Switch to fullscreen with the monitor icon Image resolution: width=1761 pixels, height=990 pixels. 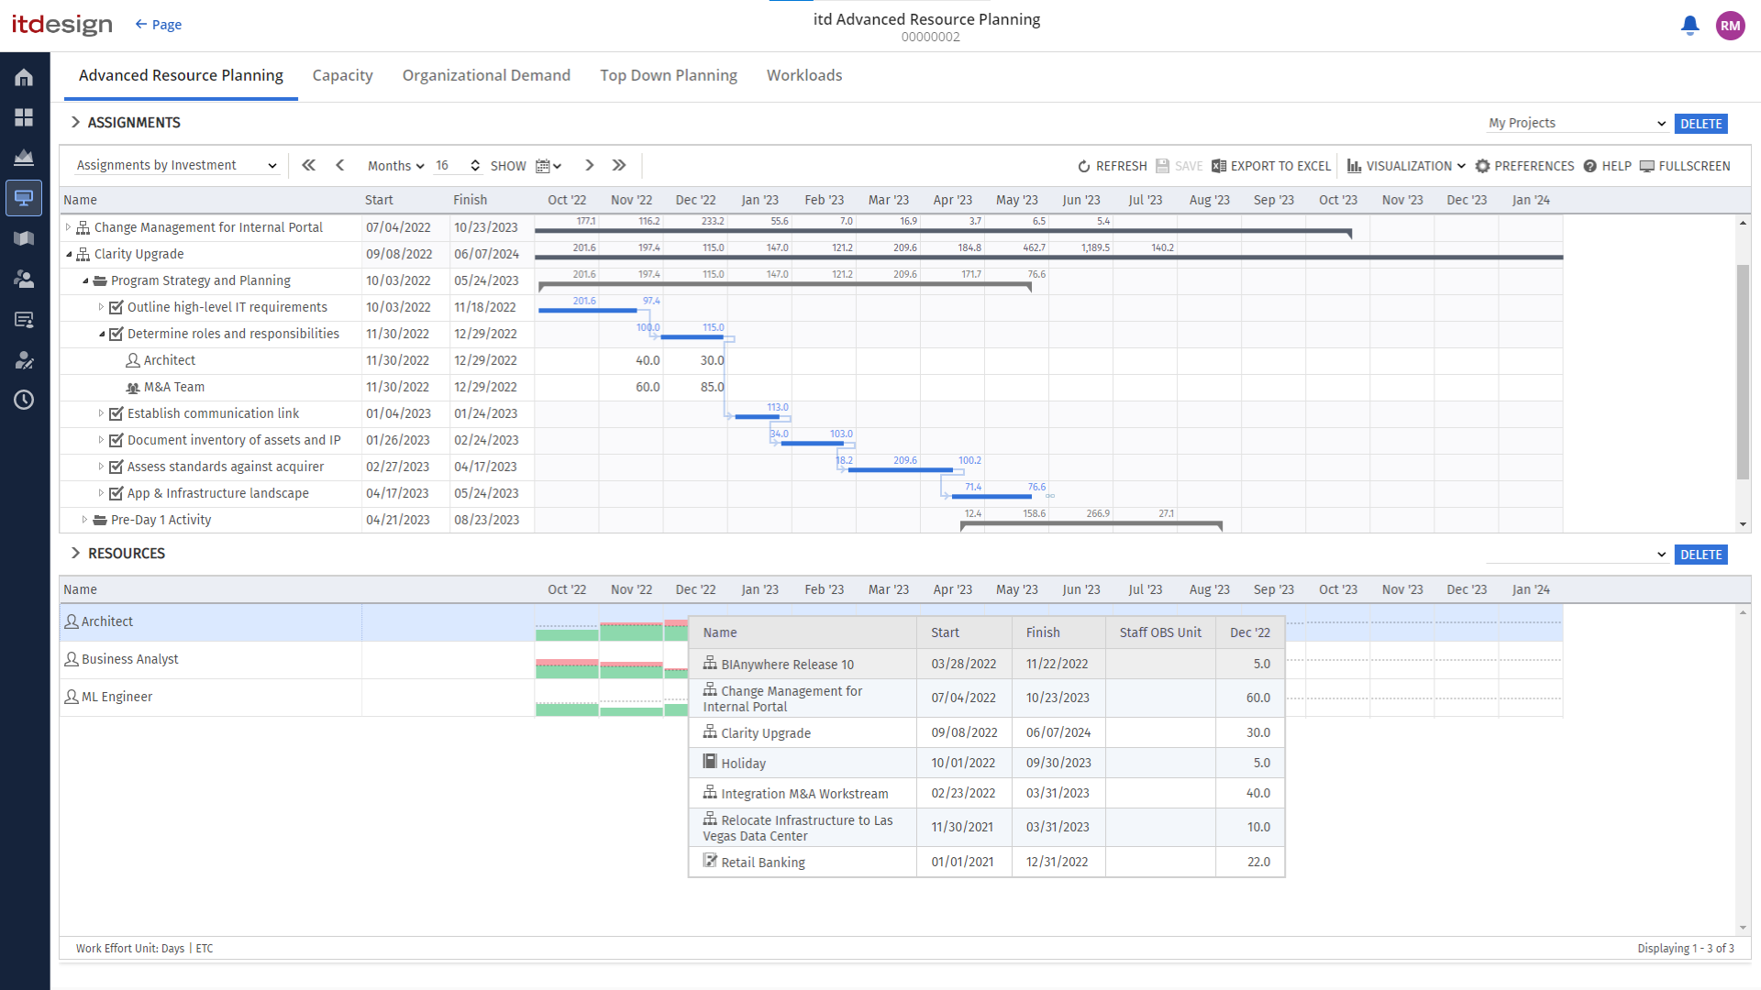[1647, 166]
